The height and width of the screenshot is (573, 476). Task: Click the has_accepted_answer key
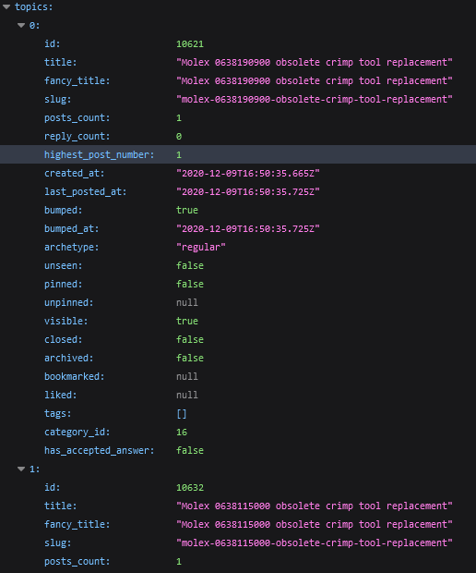click(100, 451)
